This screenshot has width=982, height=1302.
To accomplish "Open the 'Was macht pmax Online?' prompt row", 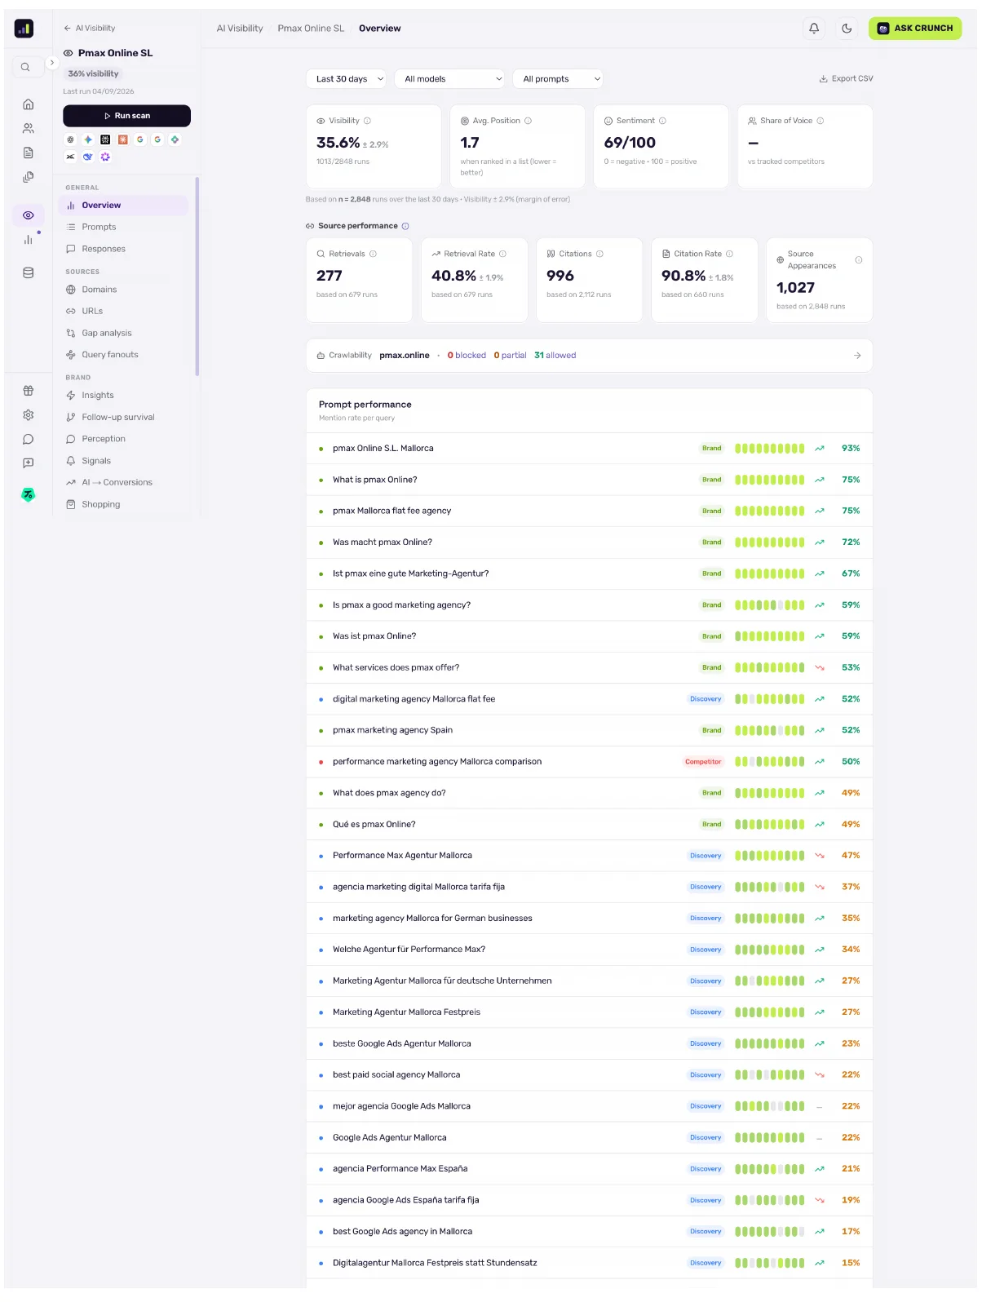I will [x=590, y=542].
